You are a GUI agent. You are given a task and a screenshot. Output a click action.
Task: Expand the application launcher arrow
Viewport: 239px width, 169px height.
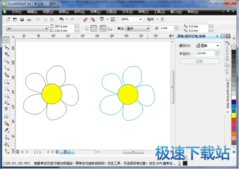point(107,19)
